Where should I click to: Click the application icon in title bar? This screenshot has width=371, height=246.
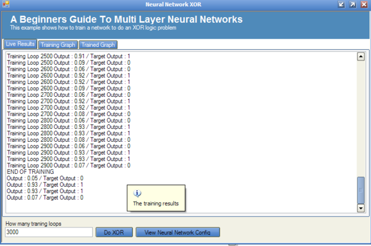[6, 4]
